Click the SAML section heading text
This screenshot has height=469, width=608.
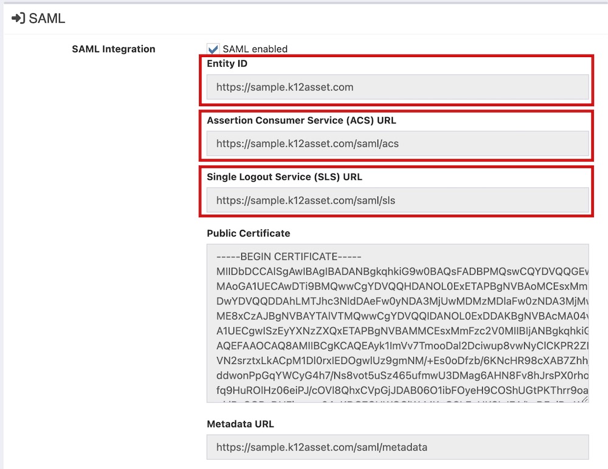[x=47, y=19]
